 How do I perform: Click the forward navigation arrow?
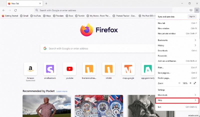[9, 10]
